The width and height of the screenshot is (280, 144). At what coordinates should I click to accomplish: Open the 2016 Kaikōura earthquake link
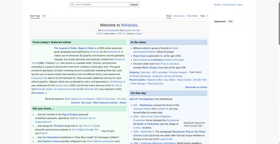[100, 141]
